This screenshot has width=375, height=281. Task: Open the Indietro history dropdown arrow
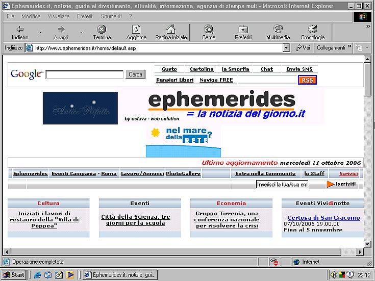40,33
